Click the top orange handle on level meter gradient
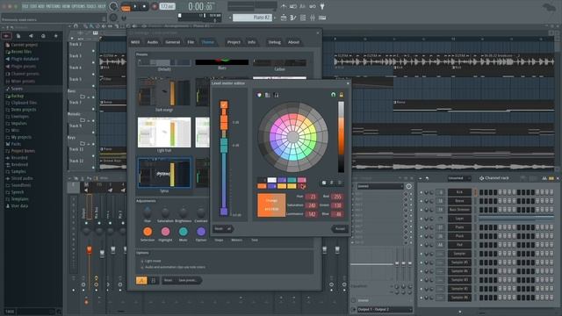Screen dimensions: 562x316 (x=224, y=104)
